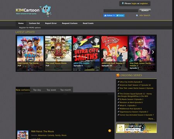Click the star icon beside Ongoing Series
The height and width of the screenshot is (139, 174).
118,75
